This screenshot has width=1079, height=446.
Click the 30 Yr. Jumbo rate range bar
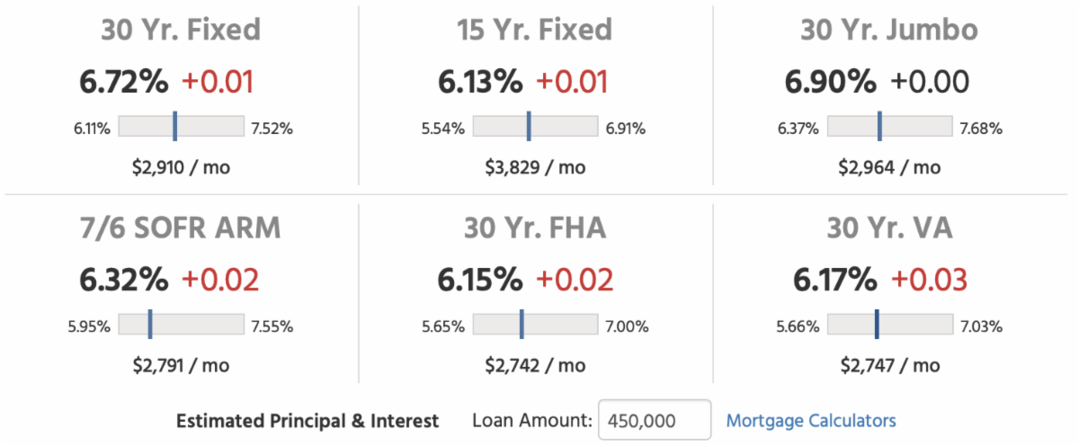click(x=890, y=127)
